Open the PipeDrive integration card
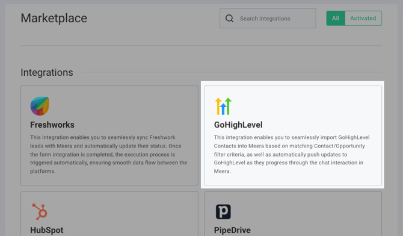 tap(293, 214)
